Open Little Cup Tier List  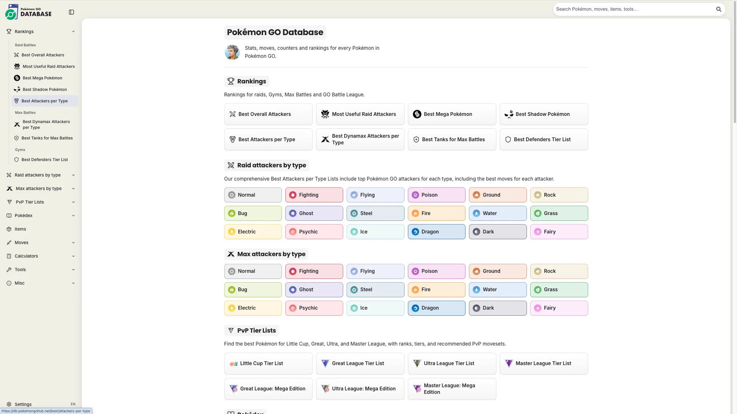click(268, 364)
